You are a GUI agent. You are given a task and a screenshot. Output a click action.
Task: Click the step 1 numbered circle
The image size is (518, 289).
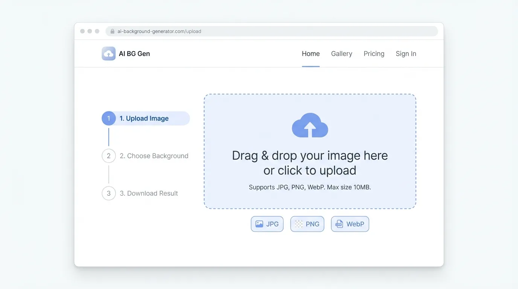click(109, 119)
